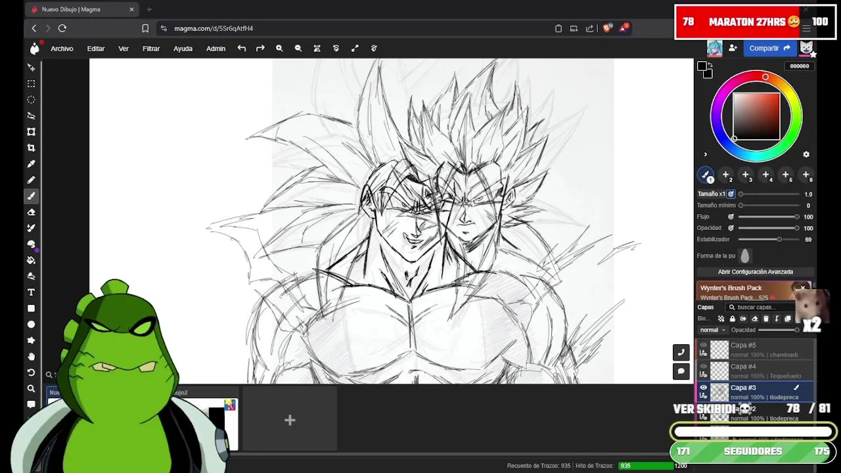Image resolution: width=841 pixels, height=473 pixels.
Task: Select the crop tool
Action: coord(31,148)
